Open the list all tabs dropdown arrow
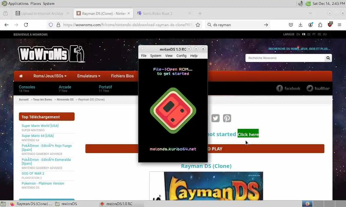 [x=310, y=13]
